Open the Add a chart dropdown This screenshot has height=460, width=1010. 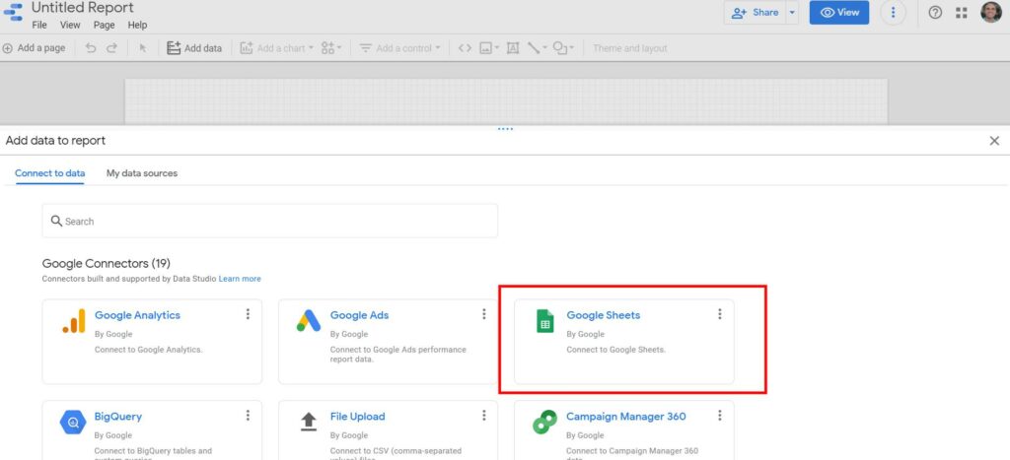coord(276,48)
